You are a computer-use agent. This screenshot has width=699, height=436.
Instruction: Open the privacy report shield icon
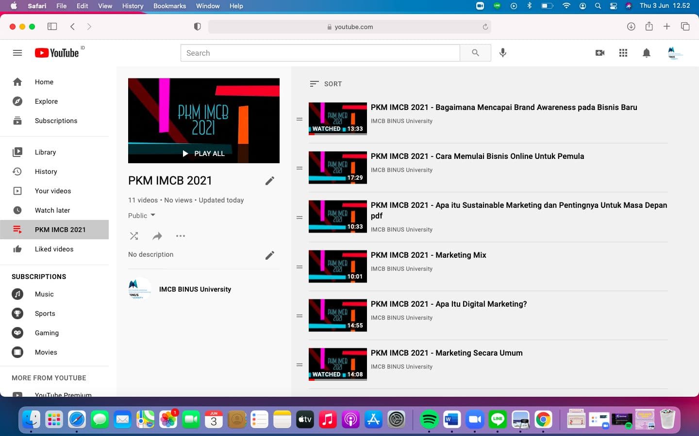[197, 27]
